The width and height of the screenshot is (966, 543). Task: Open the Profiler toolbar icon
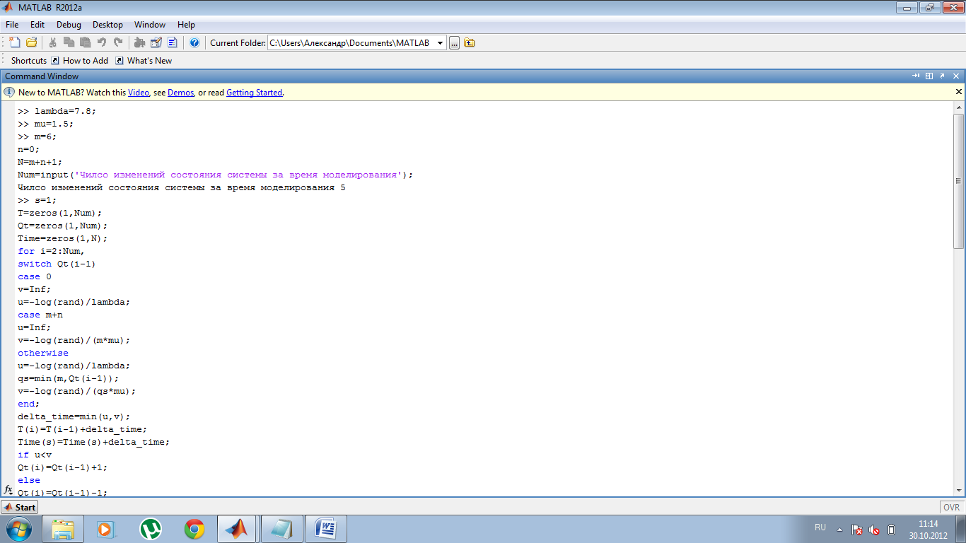(x=172, y=42)
